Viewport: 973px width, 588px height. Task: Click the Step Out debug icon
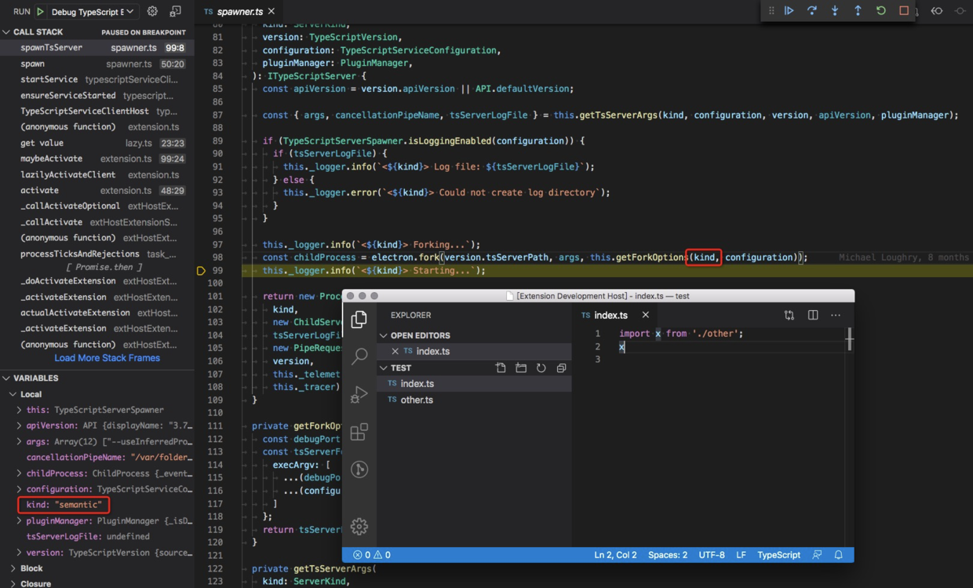(858, 11)
